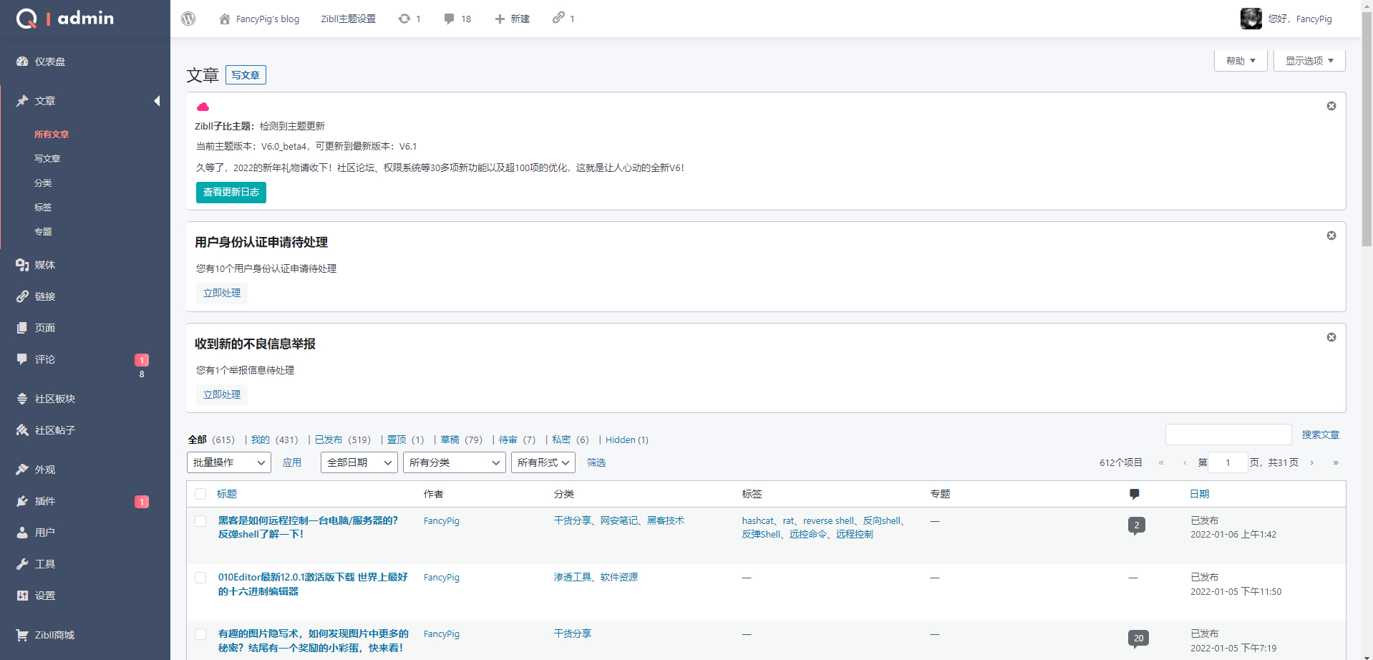
Task: Click the comments column bubble icon header
Action: pos(1134,494)
